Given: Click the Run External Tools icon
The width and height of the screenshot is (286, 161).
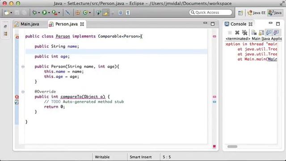Looking at the screenshot, I should click(55, 13).
